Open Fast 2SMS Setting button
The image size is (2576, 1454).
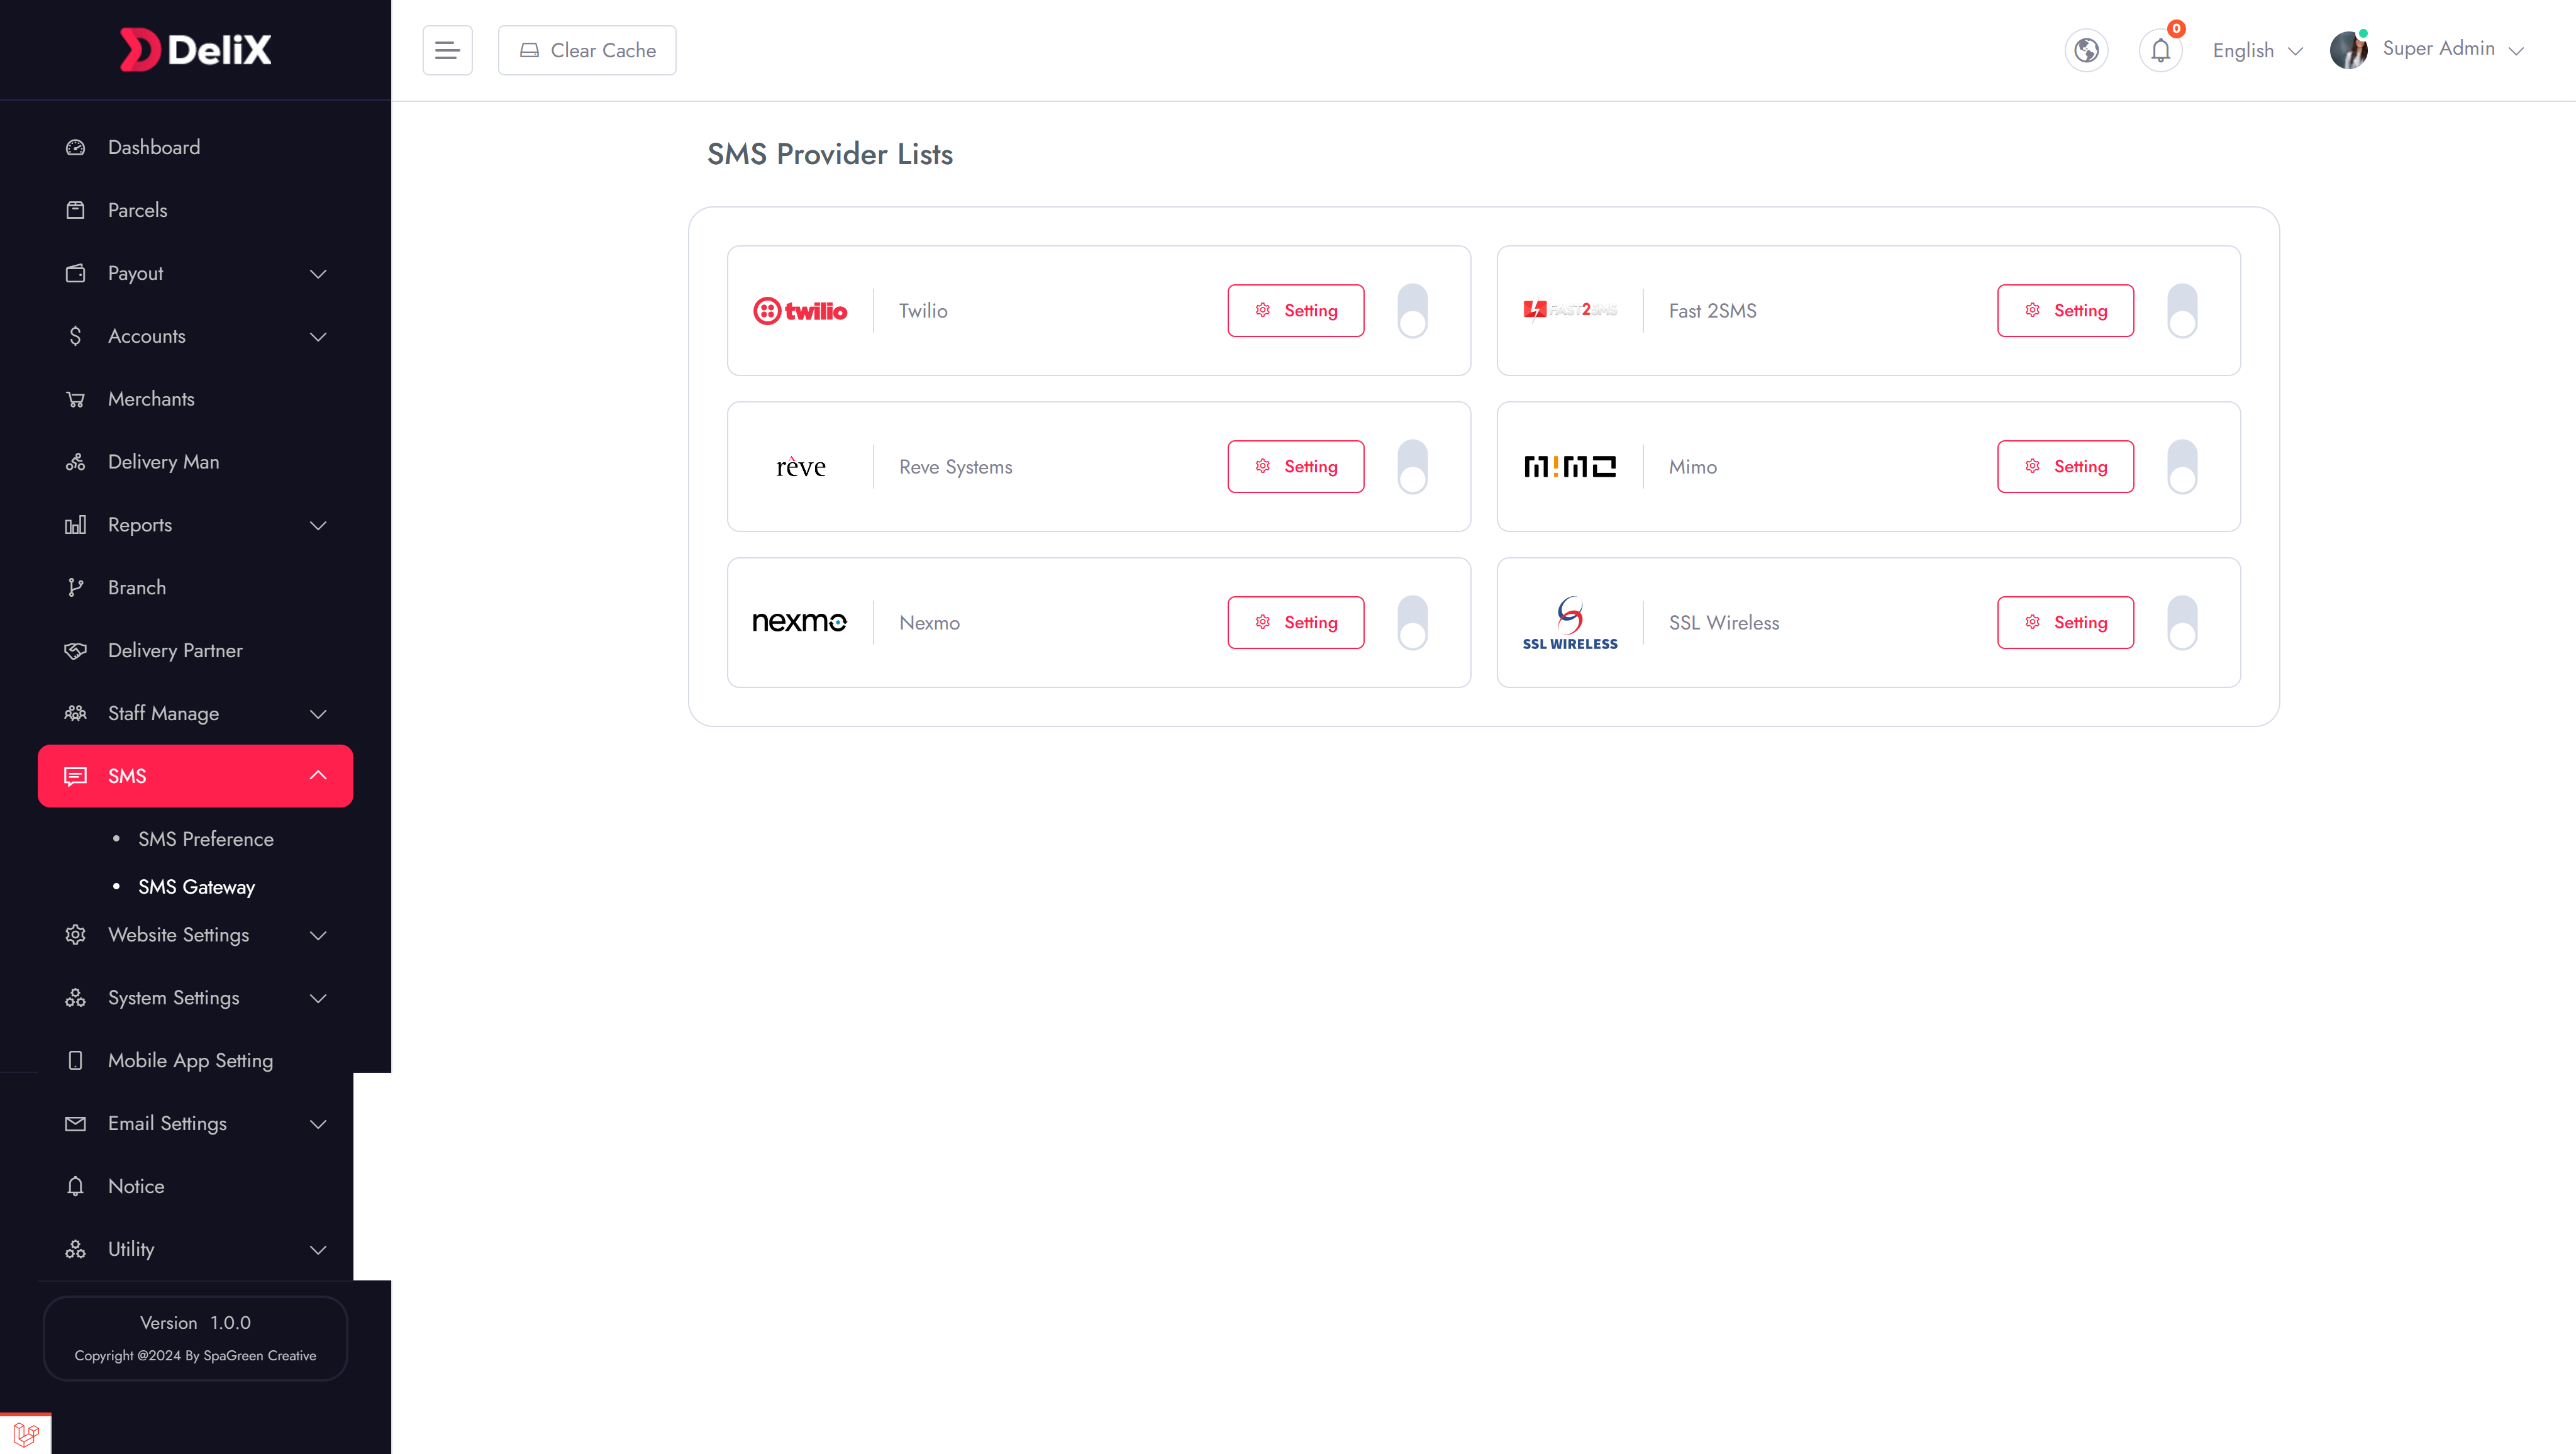click(2065, 311)
